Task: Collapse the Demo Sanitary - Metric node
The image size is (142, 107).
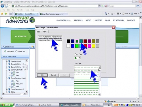Action: 7,78
